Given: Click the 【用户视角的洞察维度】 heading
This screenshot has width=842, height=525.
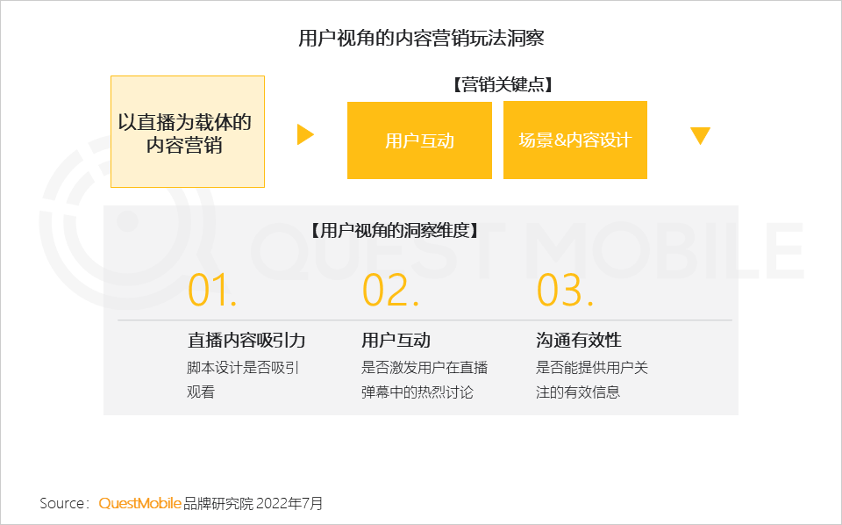Looking at the screenshot, I should [395, 231].
